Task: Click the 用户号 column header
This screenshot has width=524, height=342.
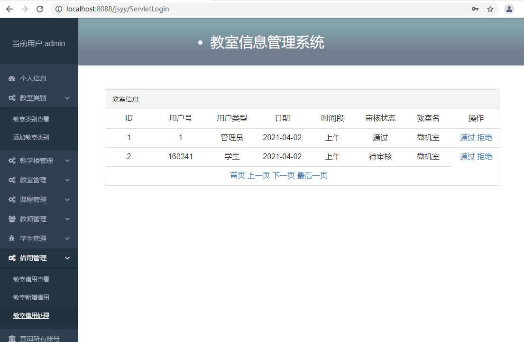Action: click(x=181, y=118)
